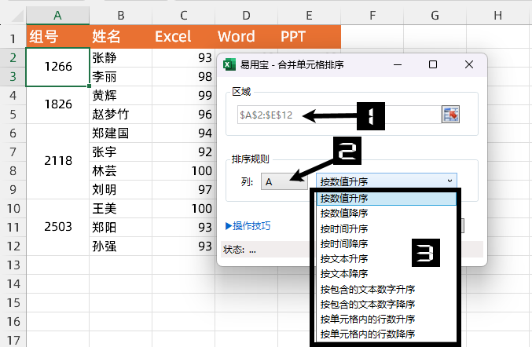This screenshot has width=532, height=347.
Task: Select column G header
Action: click(435, 15)
